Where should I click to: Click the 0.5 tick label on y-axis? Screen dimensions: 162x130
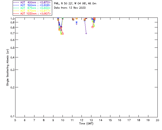12,48
